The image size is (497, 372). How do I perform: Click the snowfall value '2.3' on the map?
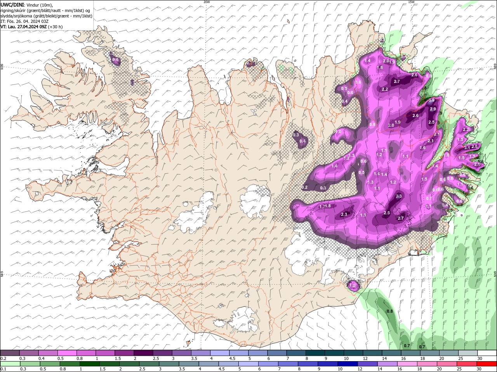pos(344,214)
